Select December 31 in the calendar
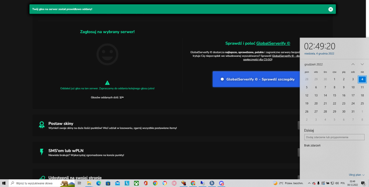This screenshot has height=187, width=369. (353, 112)
